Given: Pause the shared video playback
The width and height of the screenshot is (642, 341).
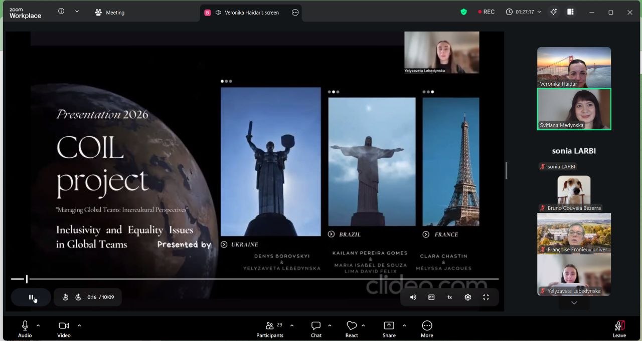Looking at the screenshot, I should pyautogui.click(x=31, y=297).
